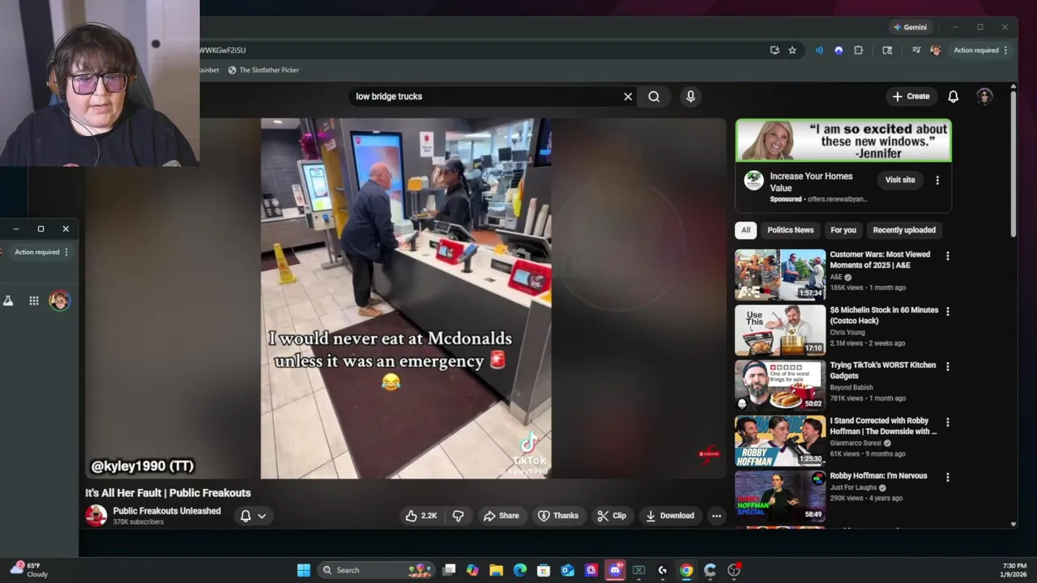Viewport: 1037px width, 583px height.
Task: Bookmark this page with the star icon
Action: click(x=792, y=50)
